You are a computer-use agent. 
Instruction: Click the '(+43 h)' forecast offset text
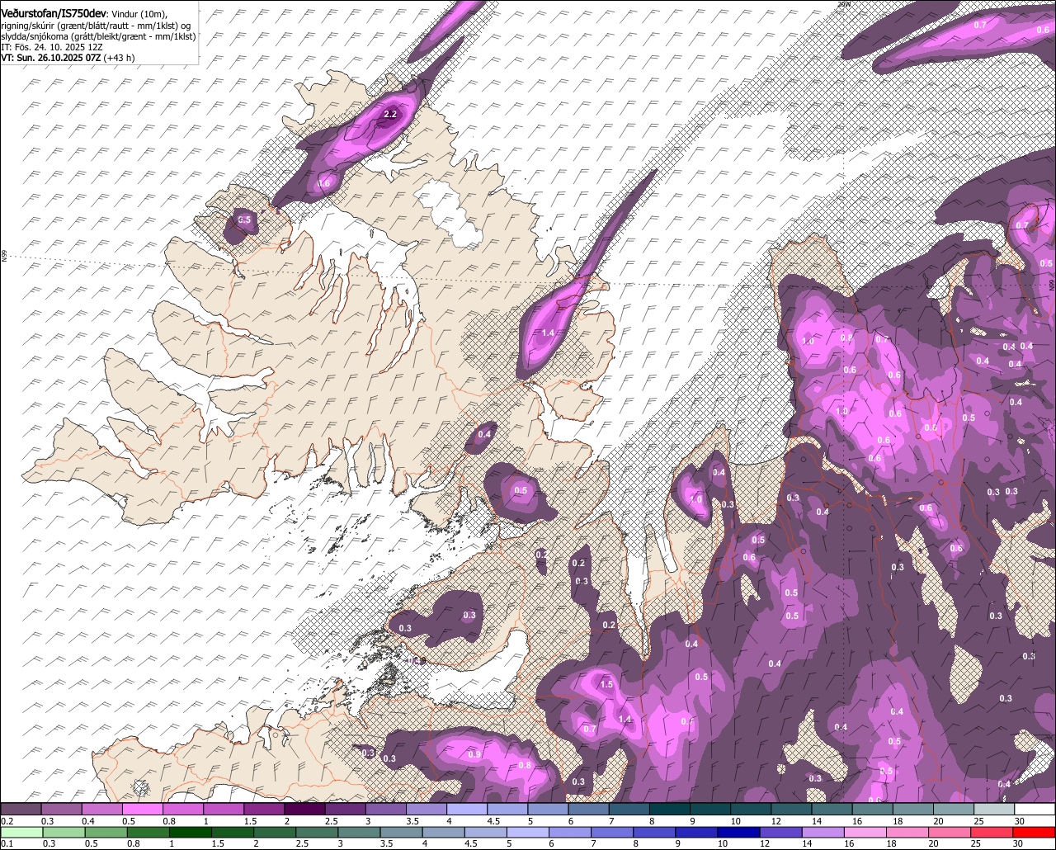point(120,58)
